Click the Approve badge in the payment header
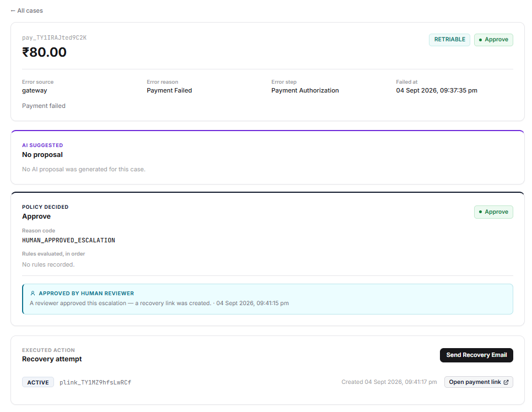The height and width of the screenshot is (412, 532). 493,40
